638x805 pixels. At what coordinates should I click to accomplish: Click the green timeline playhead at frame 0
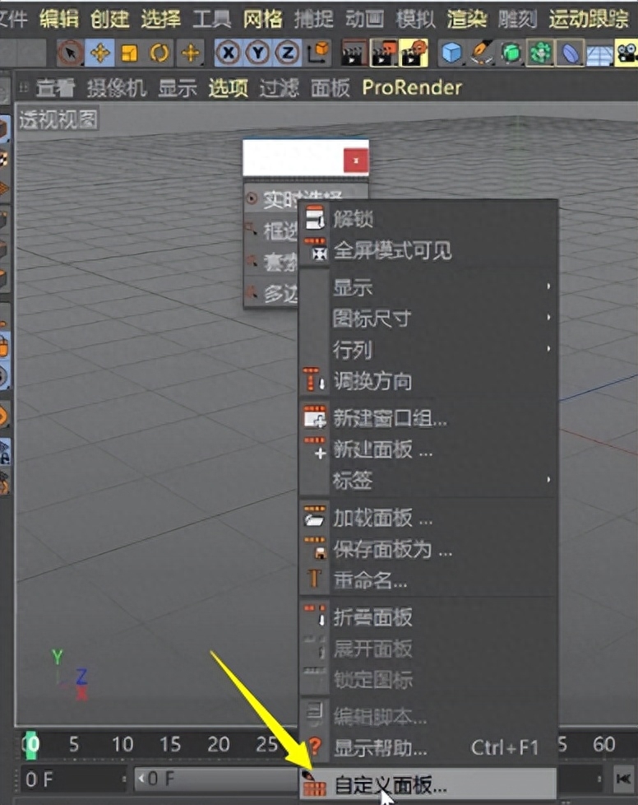(x=32, y=744)
